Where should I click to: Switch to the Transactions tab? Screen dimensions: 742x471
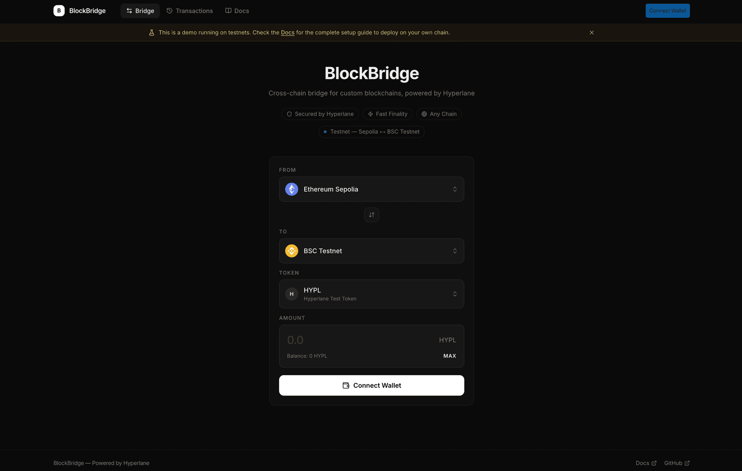pos(190,11)
